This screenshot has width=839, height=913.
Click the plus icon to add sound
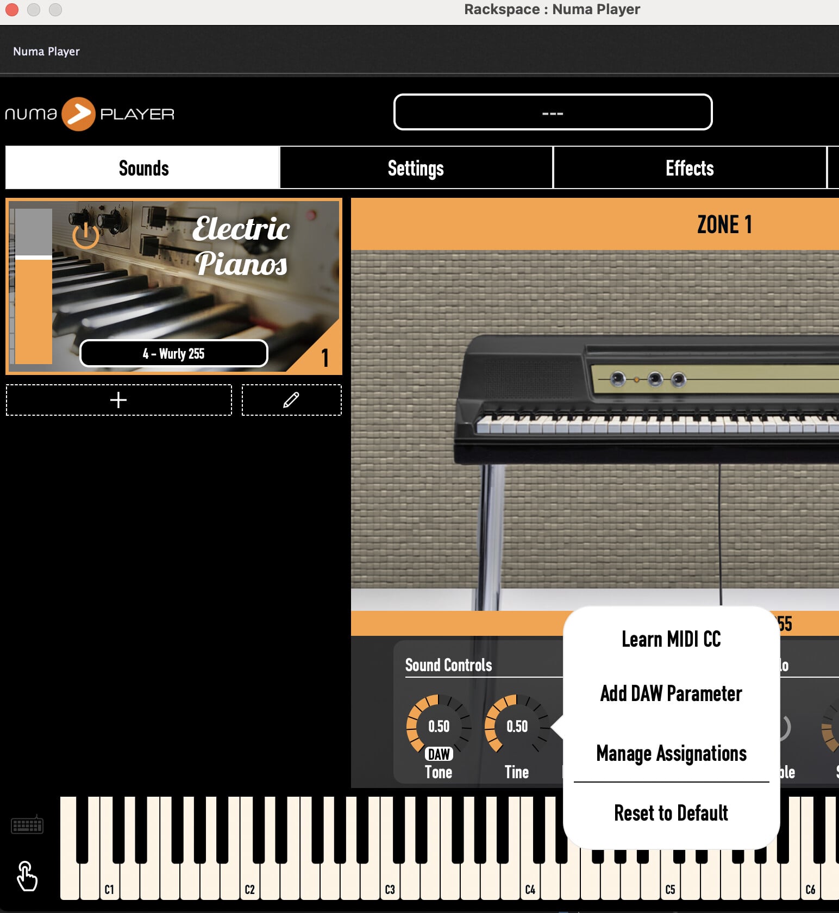[118, 400]
